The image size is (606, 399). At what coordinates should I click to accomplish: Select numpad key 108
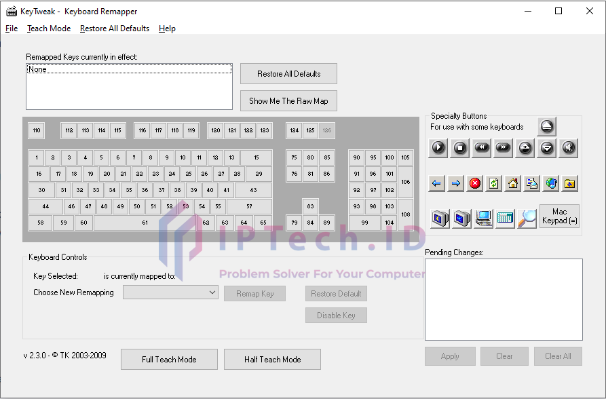tap(405, 214)
